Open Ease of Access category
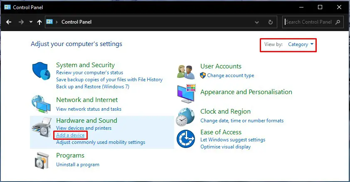The height and width of the screenshot is (182, 350). pyautogui.click(x=221, y=132)
